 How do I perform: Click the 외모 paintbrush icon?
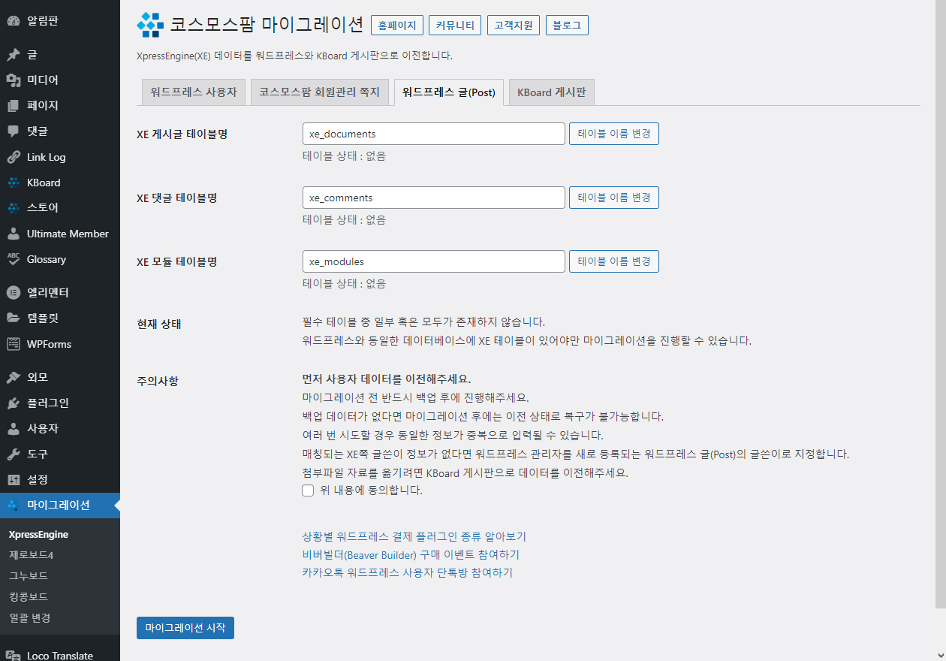tap(14, 377)
